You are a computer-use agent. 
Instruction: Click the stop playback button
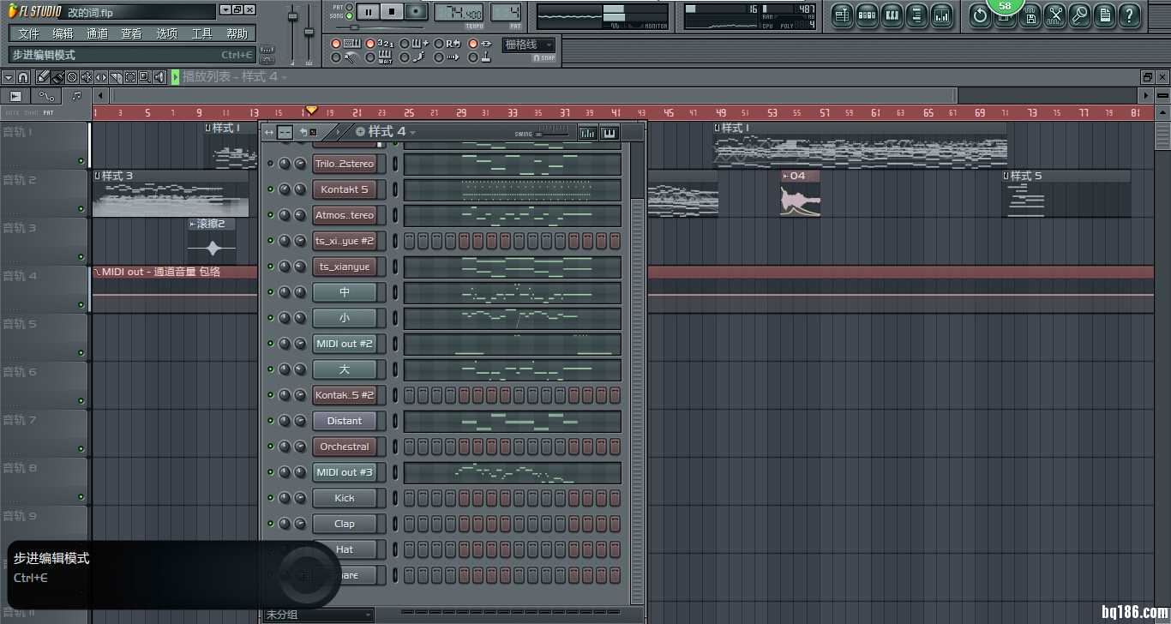tap(392, 12)
